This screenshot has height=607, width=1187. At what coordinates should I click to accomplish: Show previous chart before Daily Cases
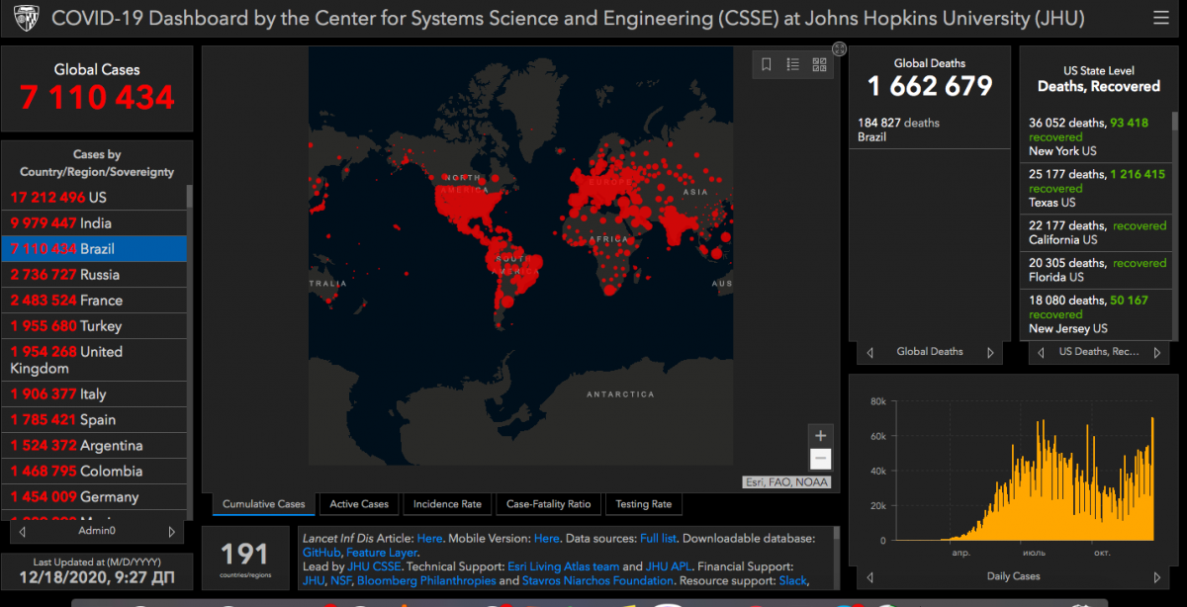click(x=869, y=576)
